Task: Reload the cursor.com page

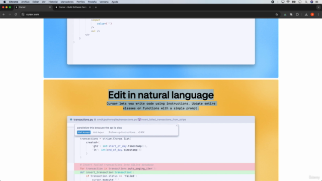Action: click(x=16, y=15)
